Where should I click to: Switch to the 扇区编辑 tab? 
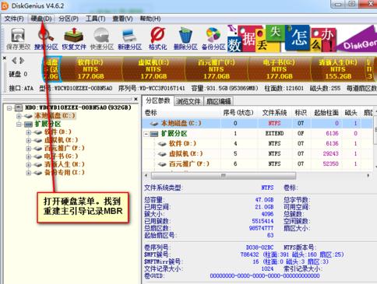pos(219,101)
